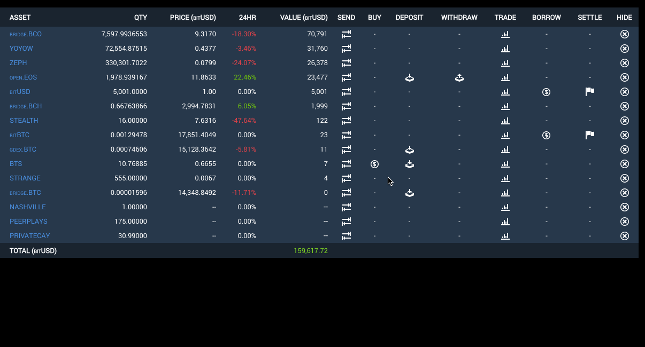Open the OPEN.EOS asset link
Image resolution: width=645 pixels, height=347 pixels.
(x=24, y=77)
